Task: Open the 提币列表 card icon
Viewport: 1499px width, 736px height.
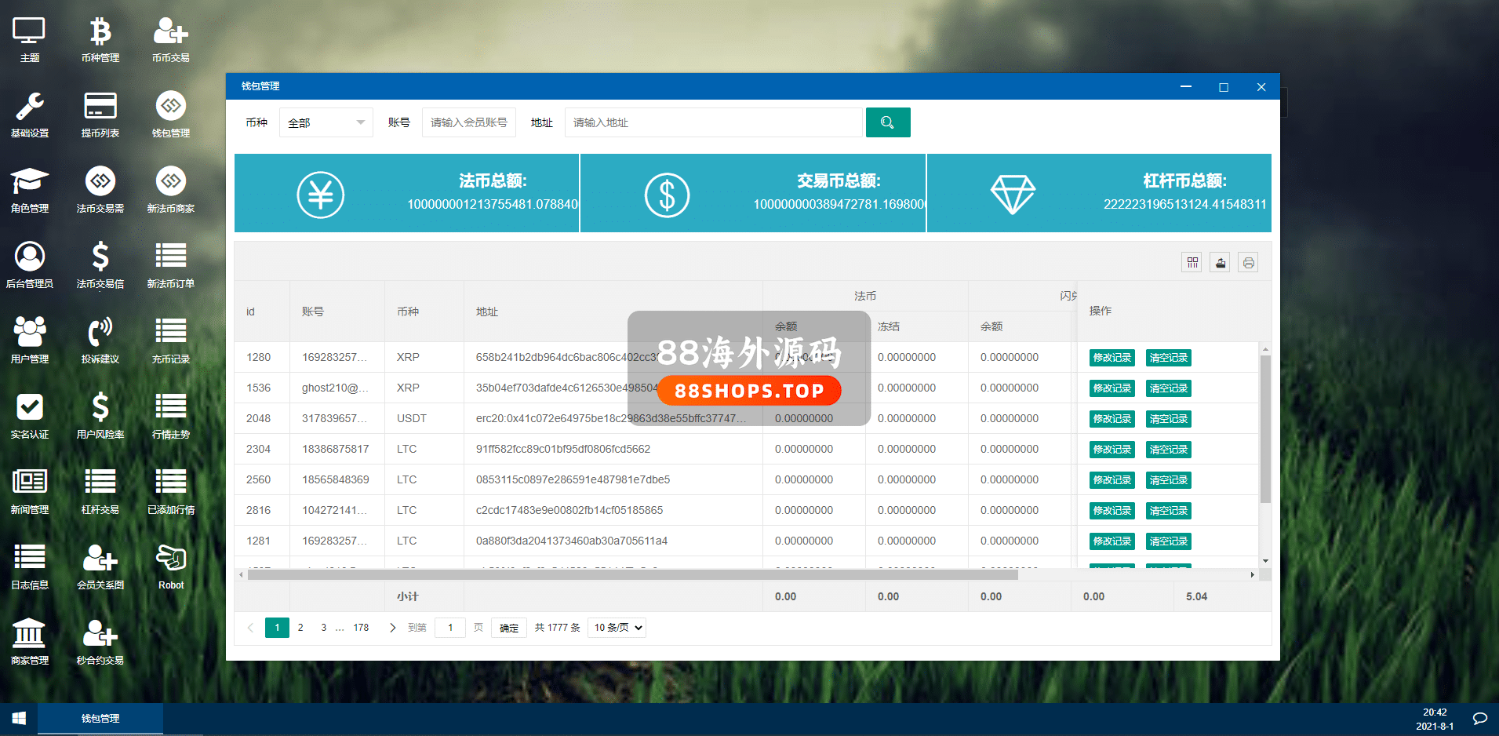Action: pos(100,115)
